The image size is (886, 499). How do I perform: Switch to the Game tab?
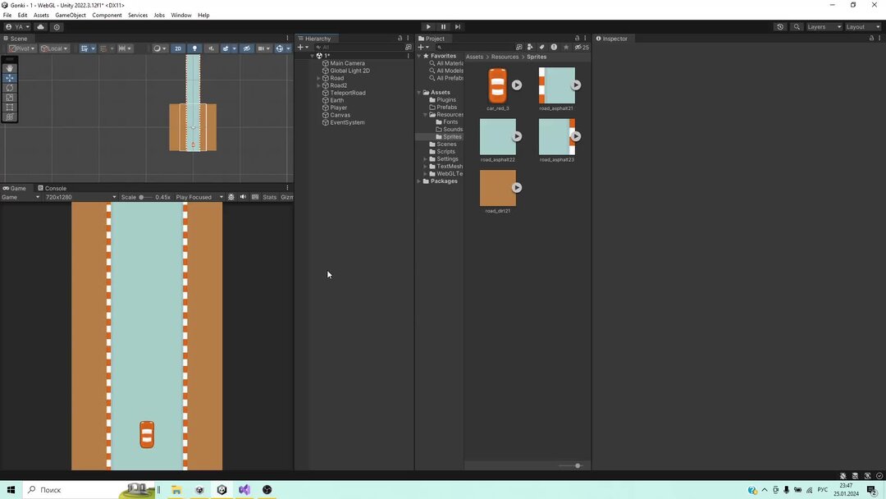15,188
